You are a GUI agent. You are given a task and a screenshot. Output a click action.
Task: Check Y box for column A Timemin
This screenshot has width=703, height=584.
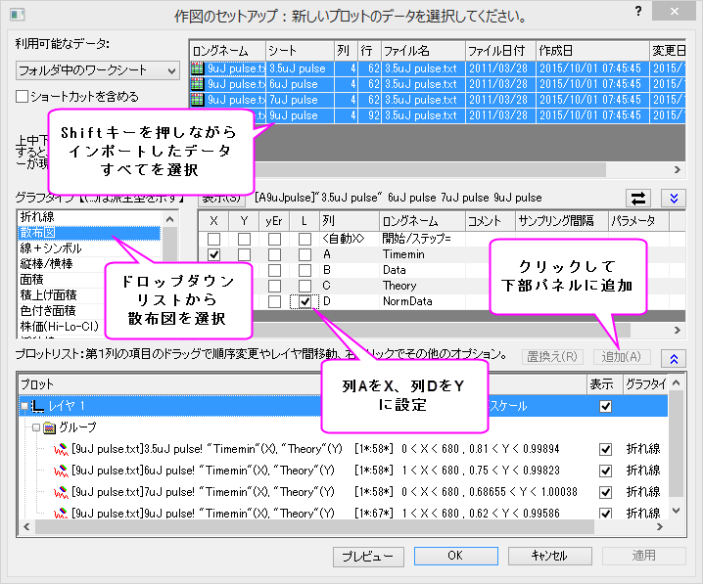(x=245, y=255)
